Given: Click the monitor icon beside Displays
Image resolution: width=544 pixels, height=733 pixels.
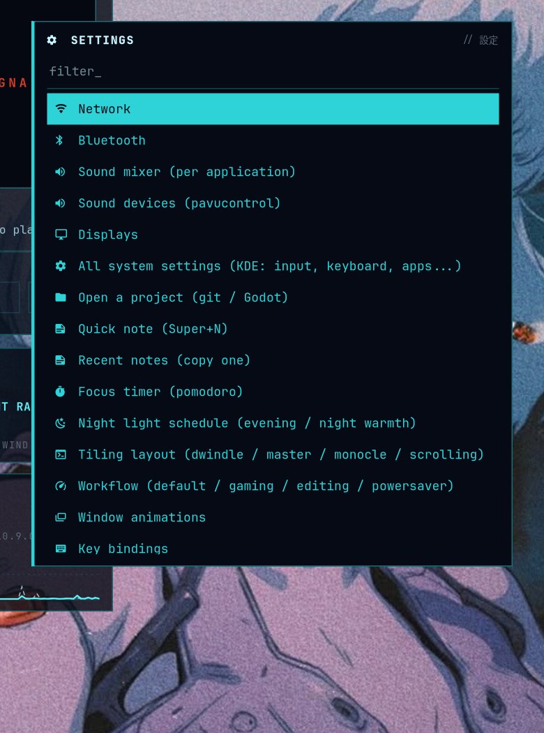Looking at the screenshot, I should click(61, 235).
